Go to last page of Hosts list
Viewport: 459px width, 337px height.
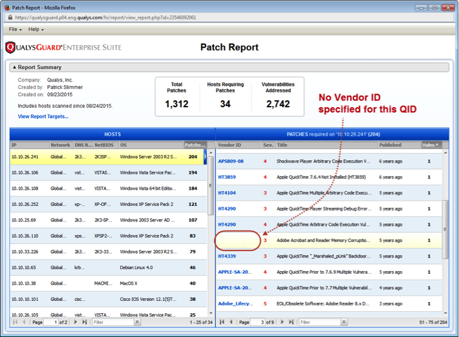84,322
